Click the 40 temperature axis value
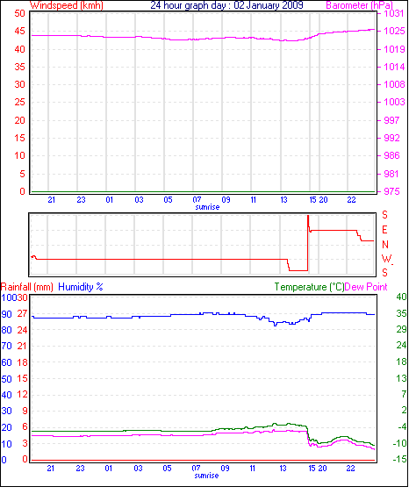Image resolution: width=409 pixels, height=494 pixels. pyautogui.click(x=401, y=297)
